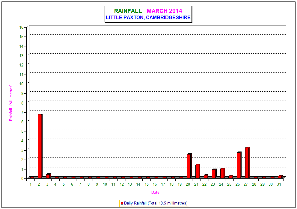This screenshot has height=209, width=297.
Task: Click the red bar for date 25
Action: pyautogui.click(x=231, y=177)
